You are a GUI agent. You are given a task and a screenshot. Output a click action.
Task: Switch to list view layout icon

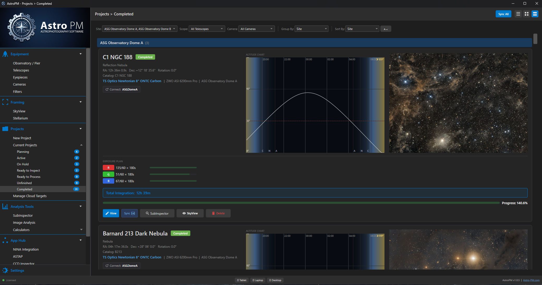point(518,14)
